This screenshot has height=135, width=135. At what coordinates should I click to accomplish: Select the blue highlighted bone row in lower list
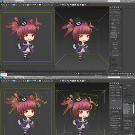(x=128, y=103)
